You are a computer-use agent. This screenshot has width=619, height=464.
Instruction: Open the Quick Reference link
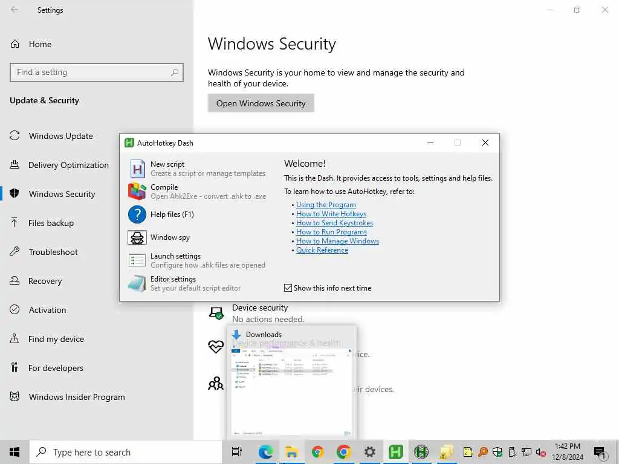click(322, 250)
